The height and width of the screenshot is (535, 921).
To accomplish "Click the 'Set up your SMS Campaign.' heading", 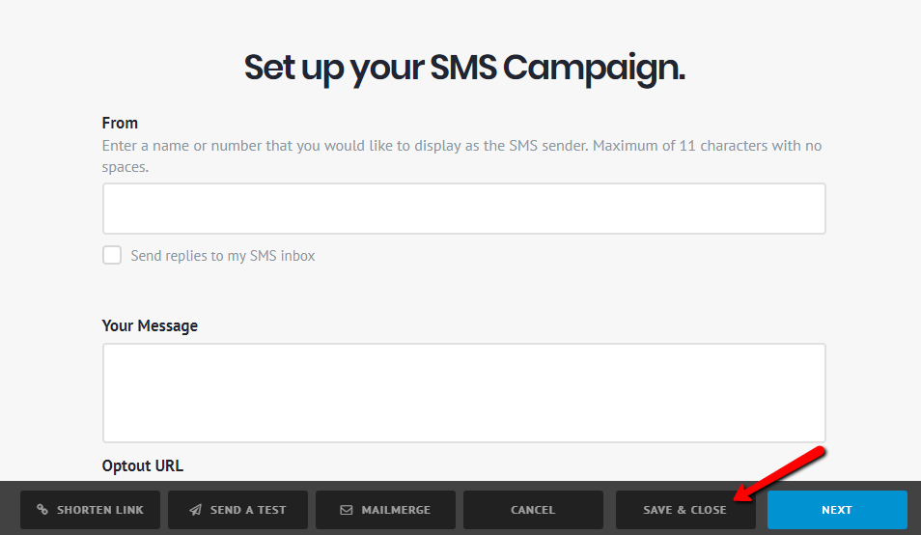I will 464,69.
